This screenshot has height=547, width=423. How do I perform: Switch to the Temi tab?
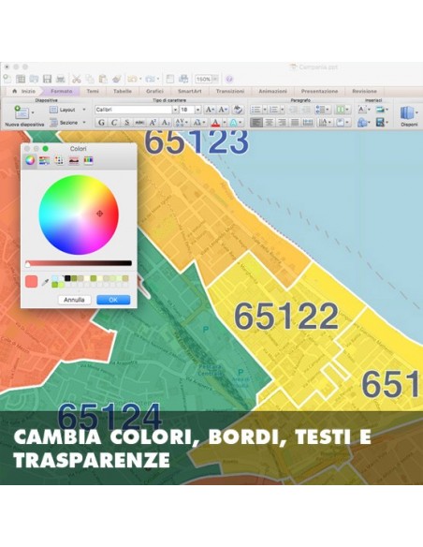(x=93, y=91)
